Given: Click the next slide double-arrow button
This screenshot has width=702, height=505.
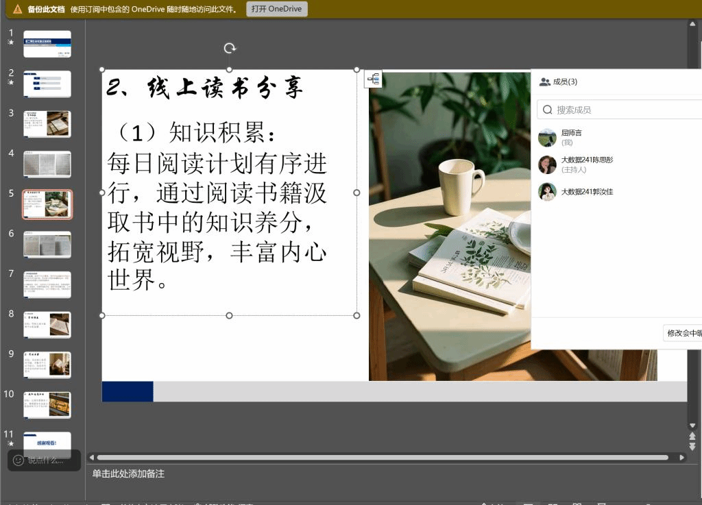Looking at the screenshot, I should click(692, 447).
